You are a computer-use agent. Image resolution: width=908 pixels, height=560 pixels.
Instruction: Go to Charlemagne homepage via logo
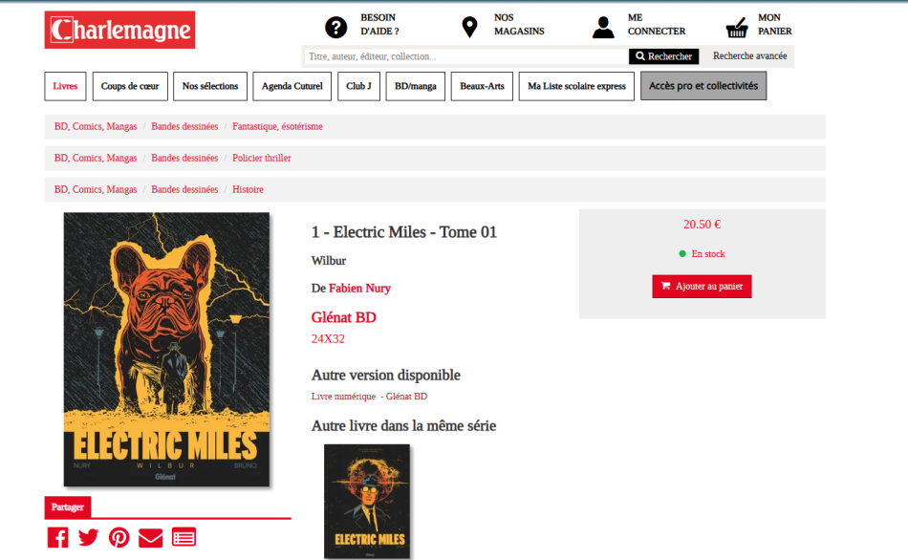coord(119,30)
